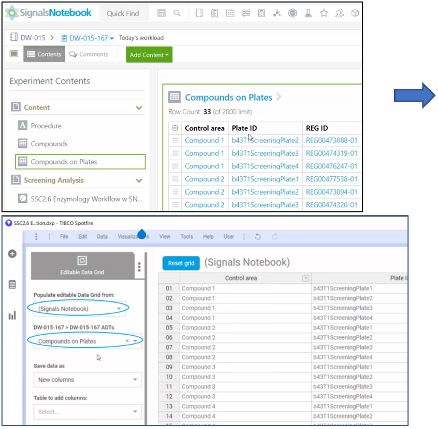The width and height of the screenshot is (438, 429).
Task: Click the Spotfire redo arrow icon
Action: click(275, 237)
